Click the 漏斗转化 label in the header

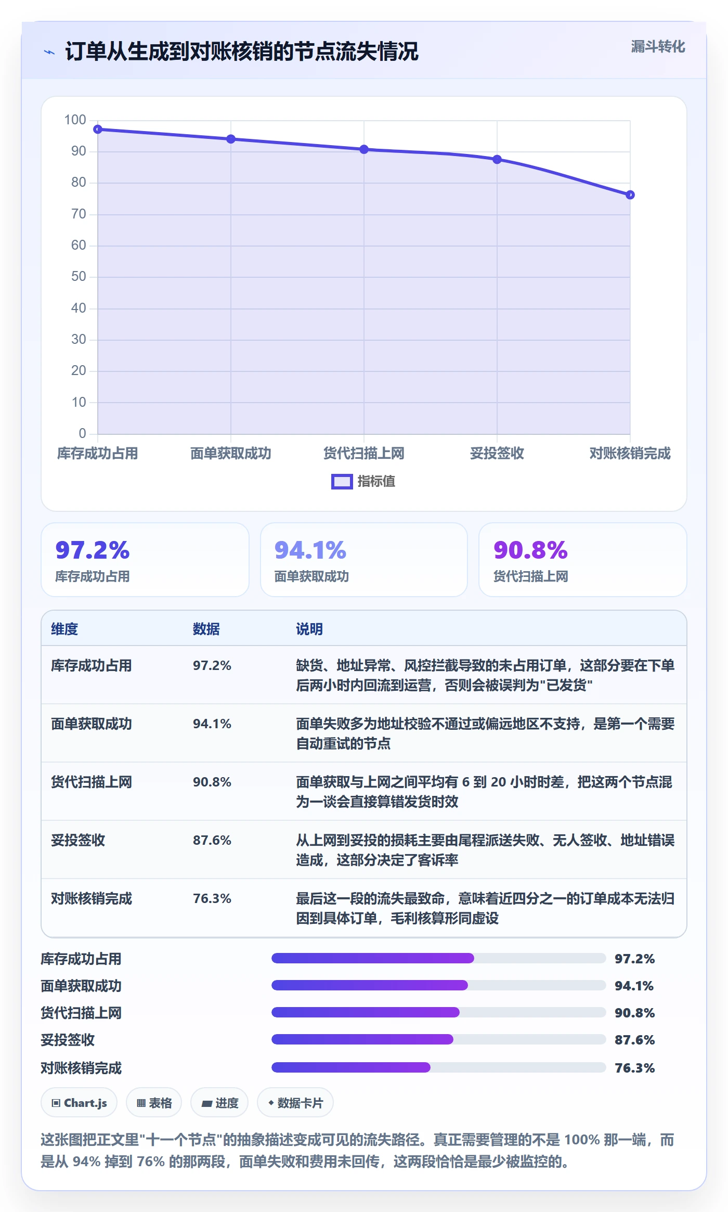[658, 47]
